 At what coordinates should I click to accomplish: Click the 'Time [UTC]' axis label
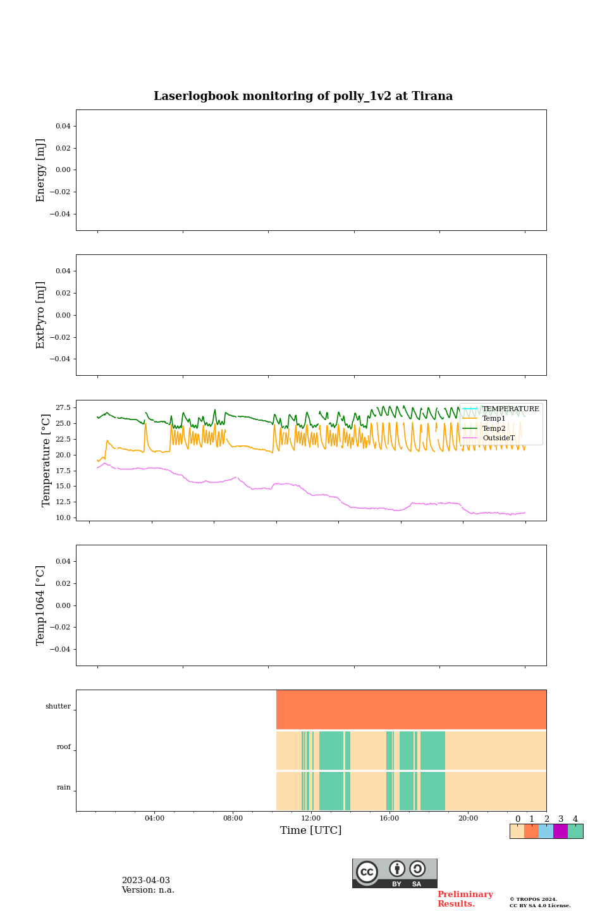pos(311,831)
